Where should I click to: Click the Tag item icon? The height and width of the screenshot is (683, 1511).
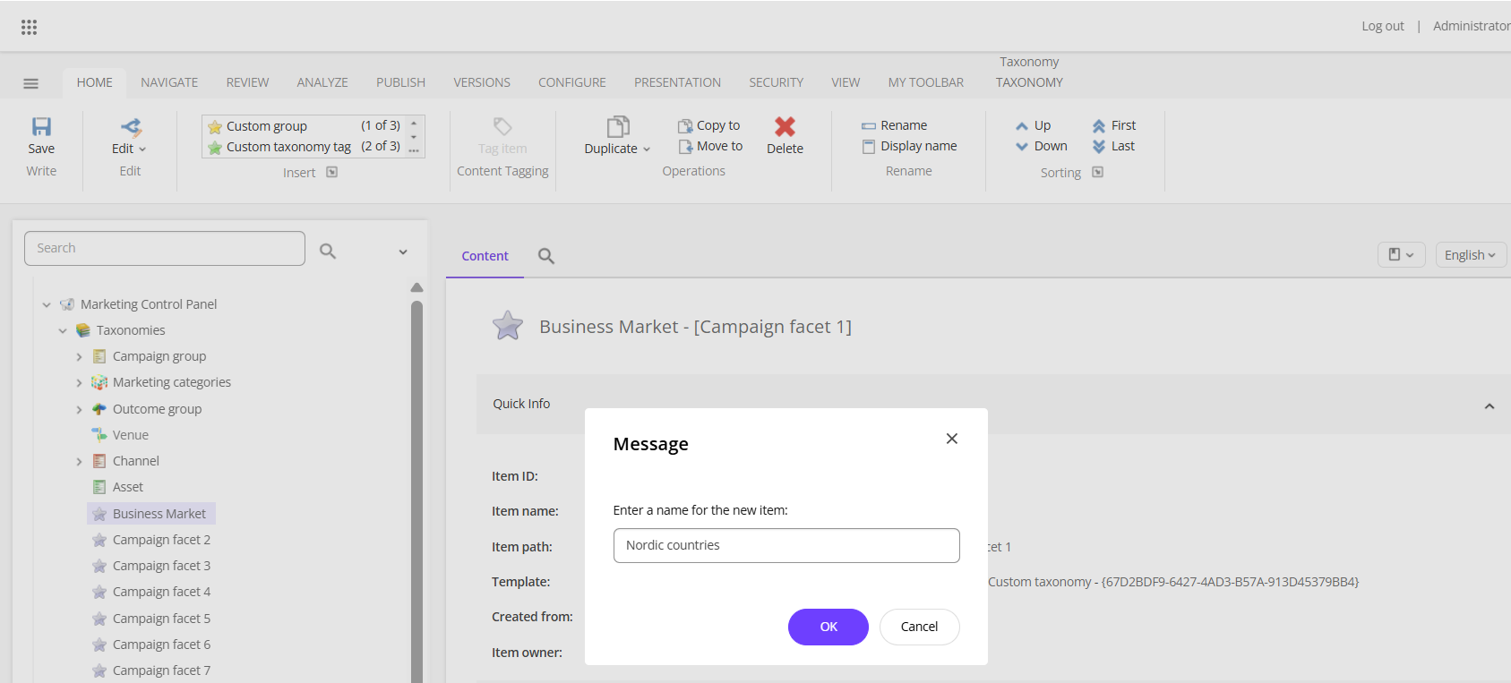pos(502,126)
